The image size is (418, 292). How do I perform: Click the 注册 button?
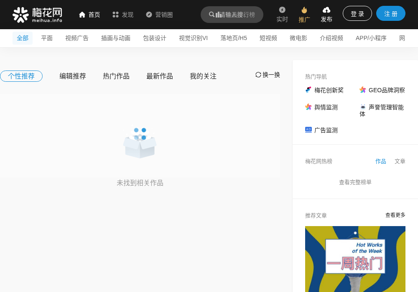click(x=391, y=13)
